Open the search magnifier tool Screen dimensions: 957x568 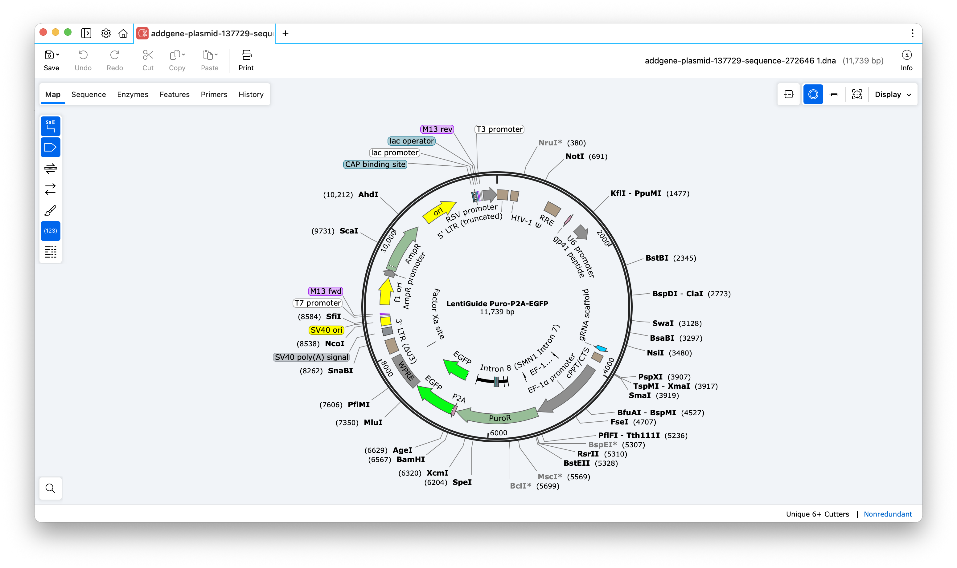[50, 488]
